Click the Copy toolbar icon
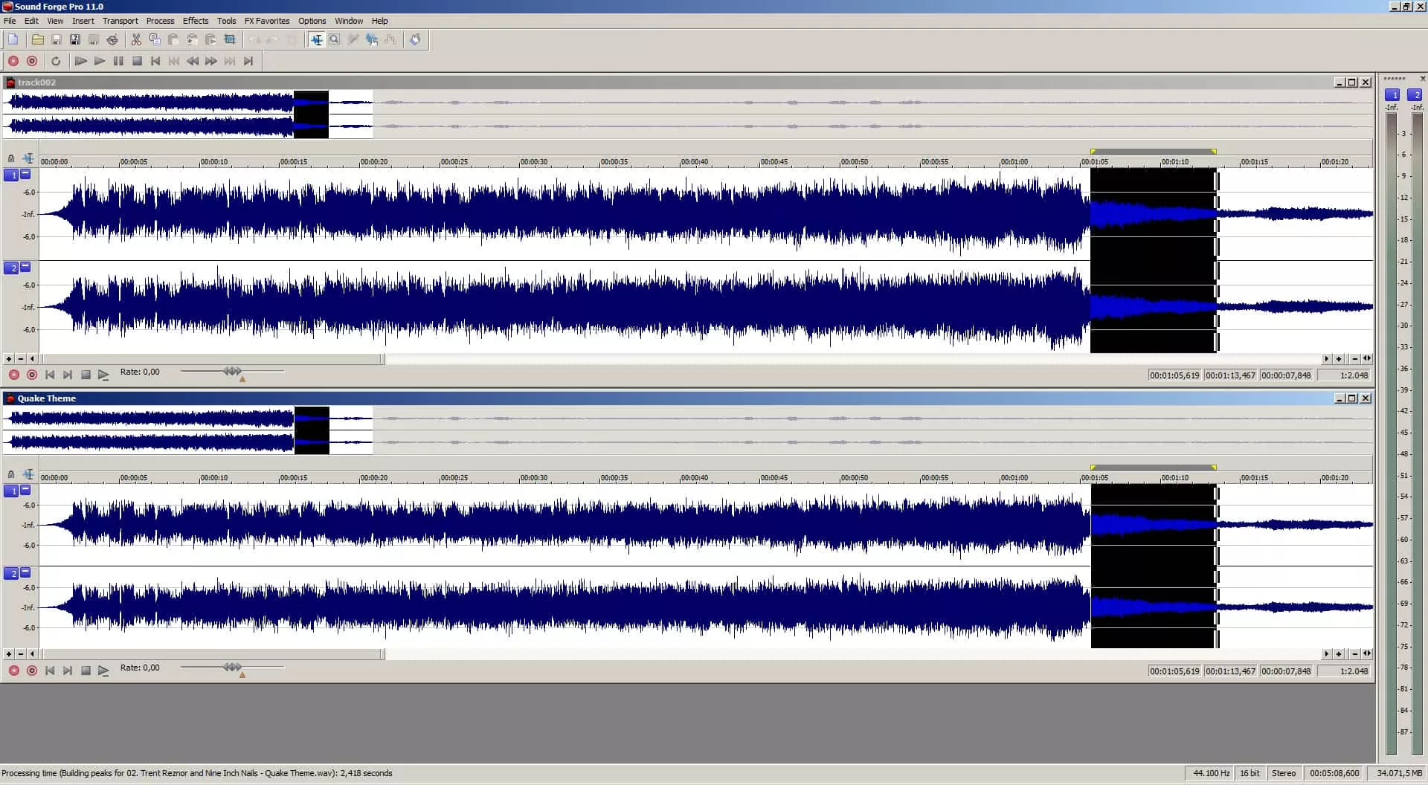This screenshot has width=1428, height=785. pyautogui.click(x=155, y=39)
